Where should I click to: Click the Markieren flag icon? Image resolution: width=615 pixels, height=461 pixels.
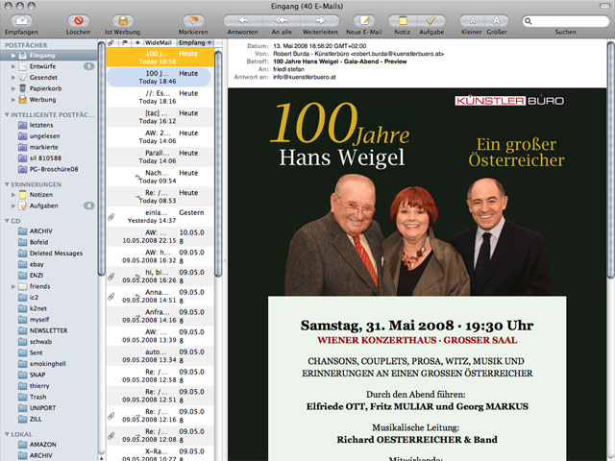click(x=193, y=20)
